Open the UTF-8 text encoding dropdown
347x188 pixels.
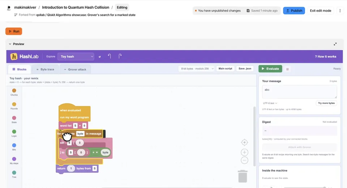(x=270, y=103)
